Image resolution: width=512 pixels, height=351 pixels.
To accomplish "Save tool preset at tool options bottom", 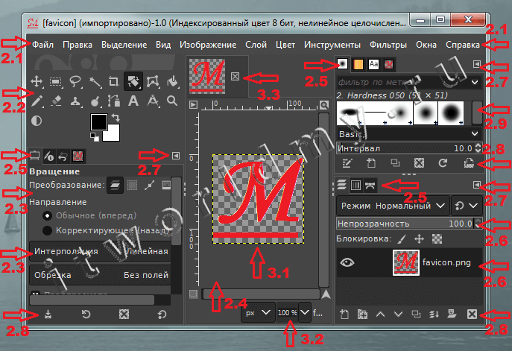I will tap(48, 314).
